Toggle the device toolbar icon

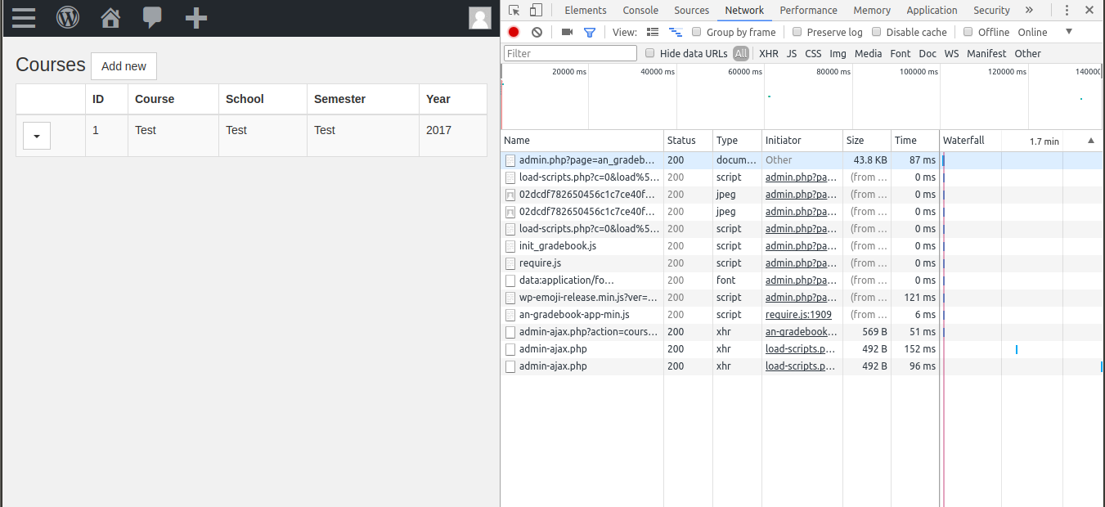point(536,11)
